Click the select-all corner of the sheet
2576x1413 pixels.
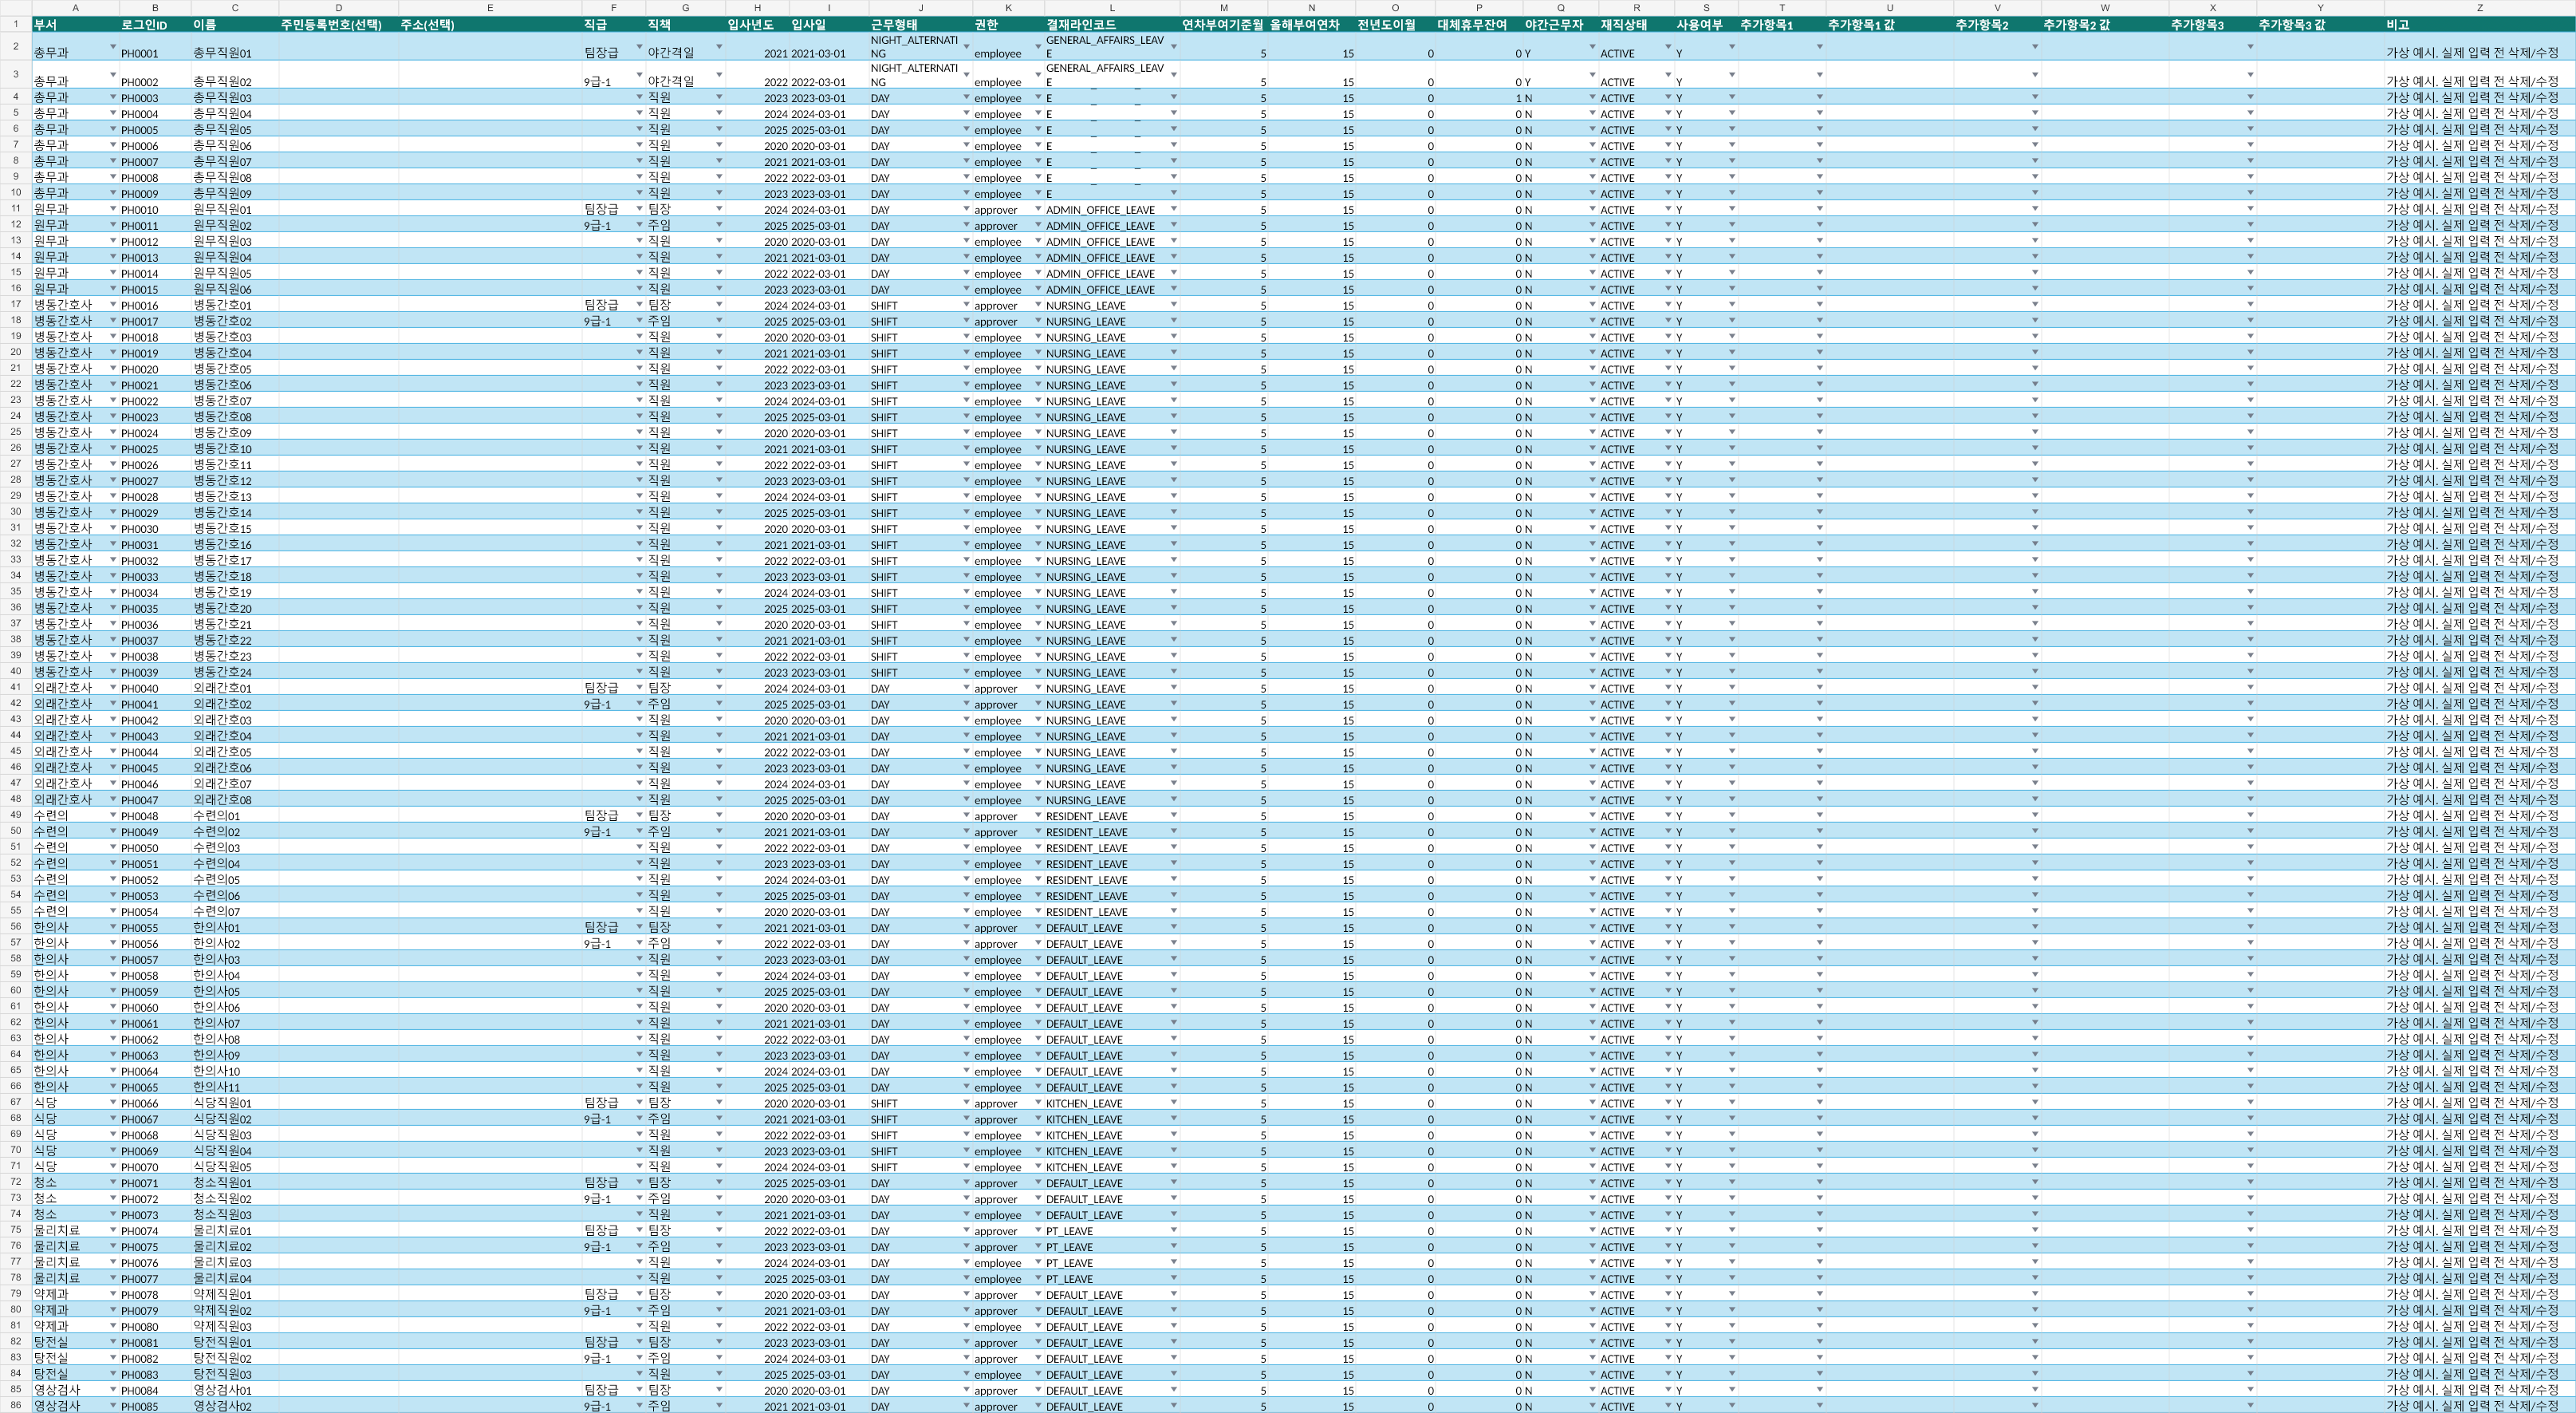click(x=15, y=8)
